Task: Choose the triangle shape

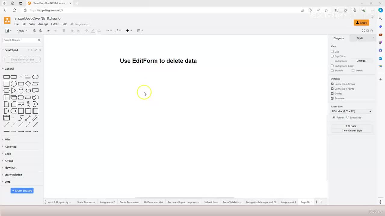Action: [x=14, y=91]
